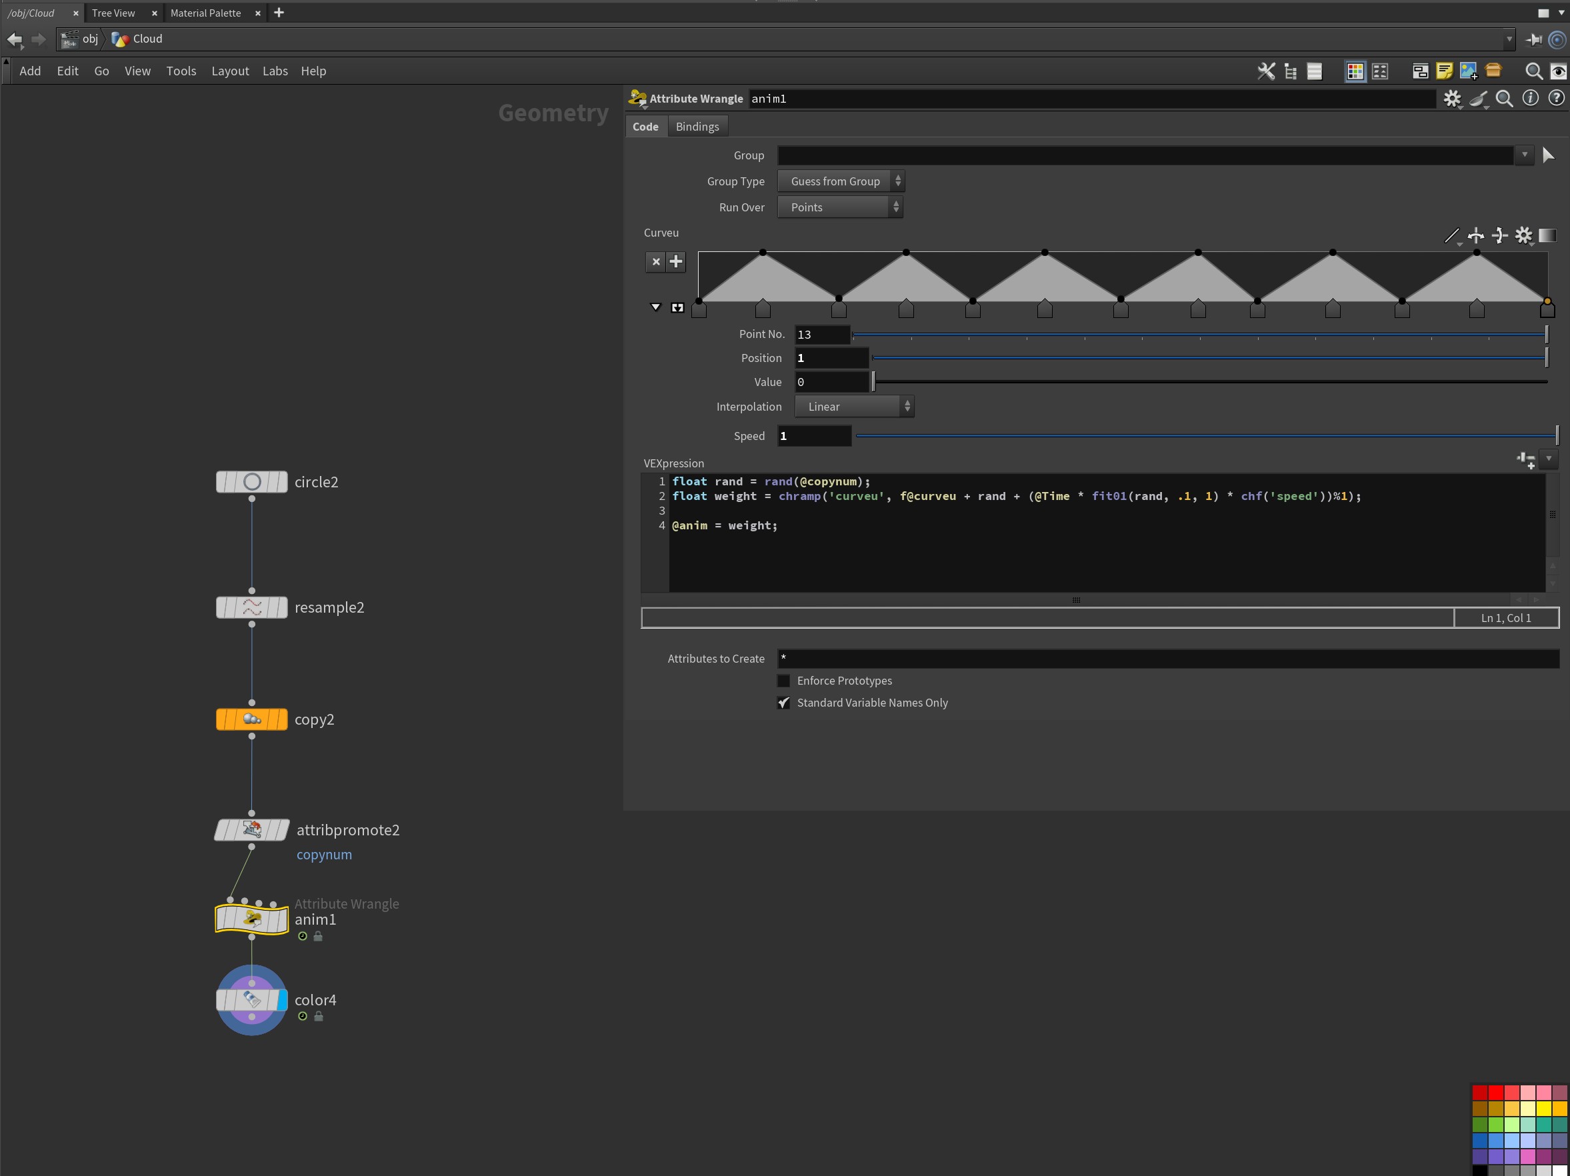Click the Point No. input field
Image resolution: width=1570 pixels, height=1176 pixels.
point(822,334)
